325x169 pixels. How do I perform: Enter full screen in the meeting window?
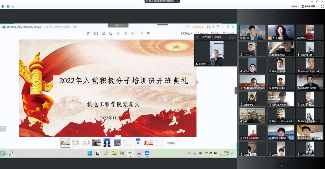[322, 6]
